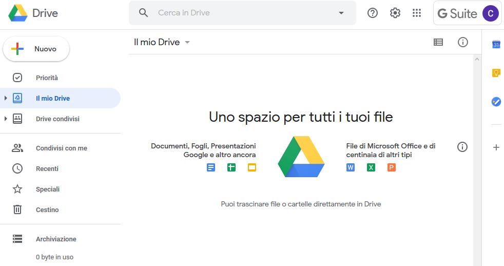The image size is (504, 266).
Task: Click the Uno spazio per tutti heading
Action: click(x=301, y=117)
